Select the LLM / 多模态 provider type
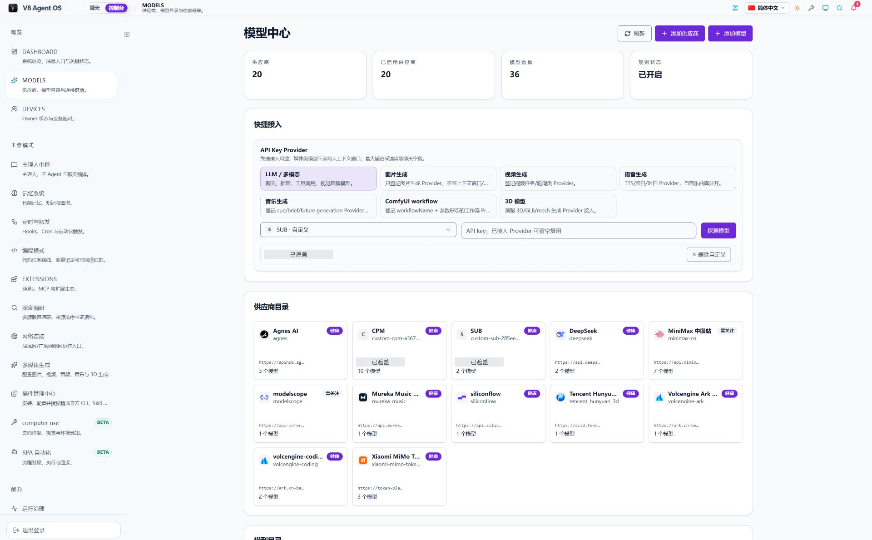Viewport: 872px width, 540px height. click(318, 178)
